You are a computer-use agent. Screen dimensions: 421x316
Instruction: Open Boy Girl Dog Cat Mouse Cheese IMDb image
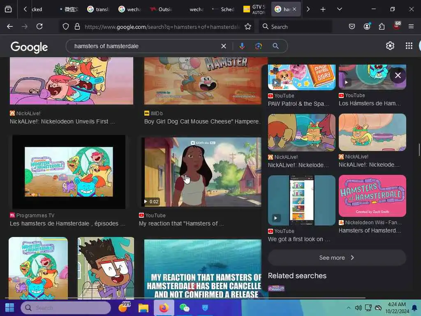tap(203, 81)
